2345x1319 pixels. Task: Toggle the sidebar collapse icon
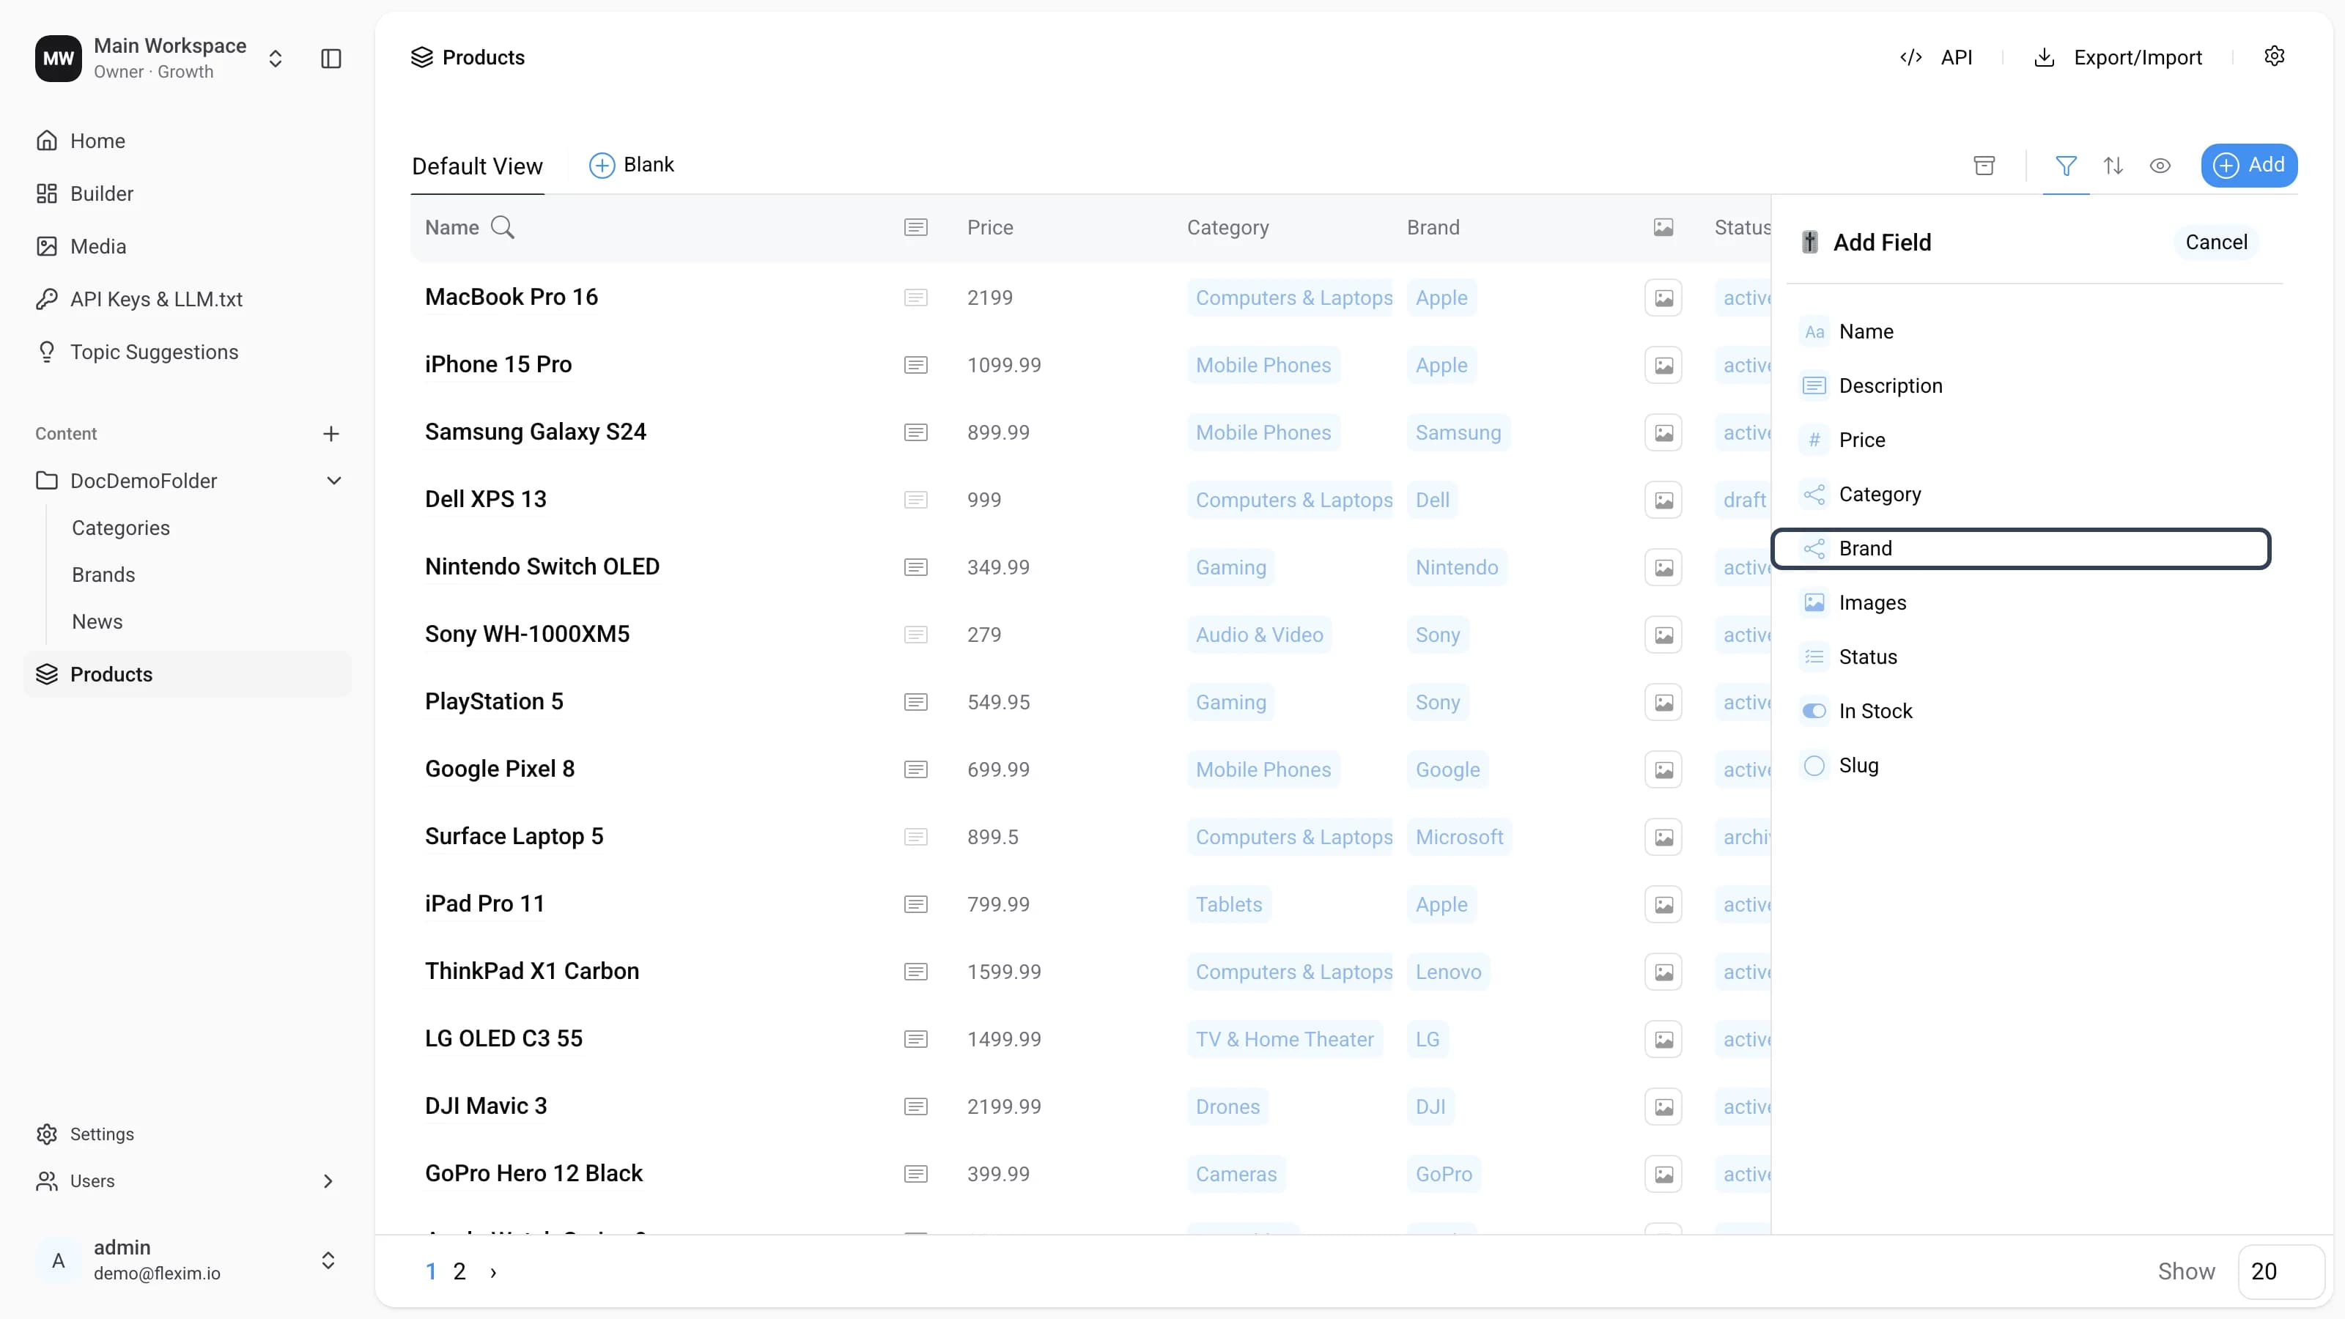[x=331, y=59]
